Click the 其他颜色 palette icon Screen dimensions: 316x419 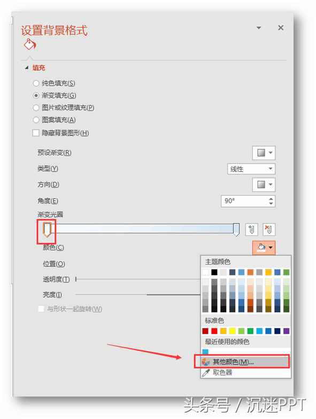pyautogui.click(x=205, y=362)
